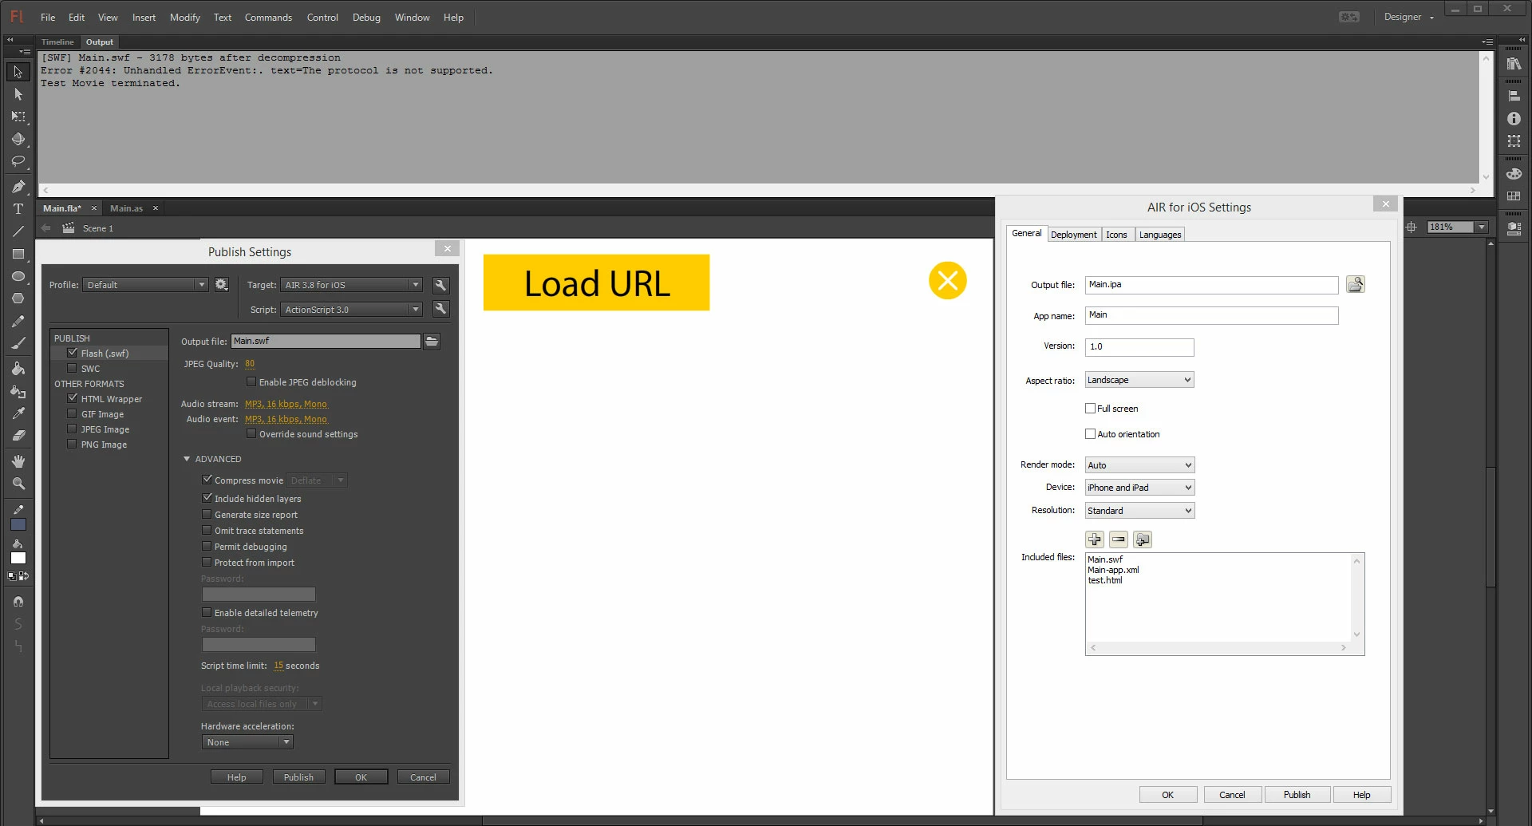Viewport: 1532px width, 826px height.
Task: Enable the SWC publish format
Action: click(73, 368)
